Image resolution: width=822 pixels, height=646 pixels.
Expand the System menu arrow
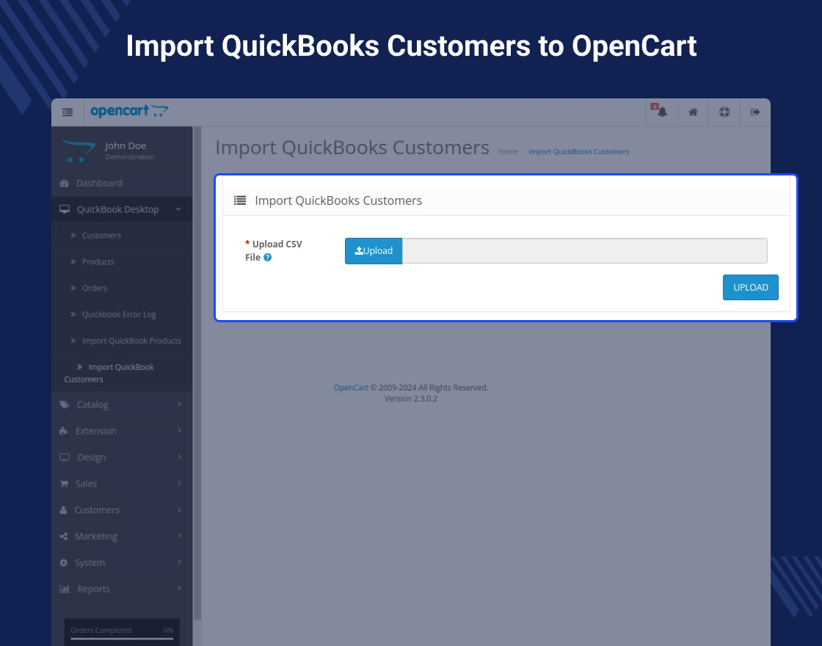click(179, 562)
